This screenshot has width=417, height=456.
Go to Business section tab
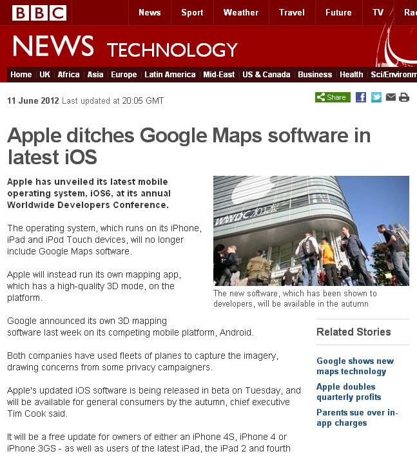click(315, 75)
